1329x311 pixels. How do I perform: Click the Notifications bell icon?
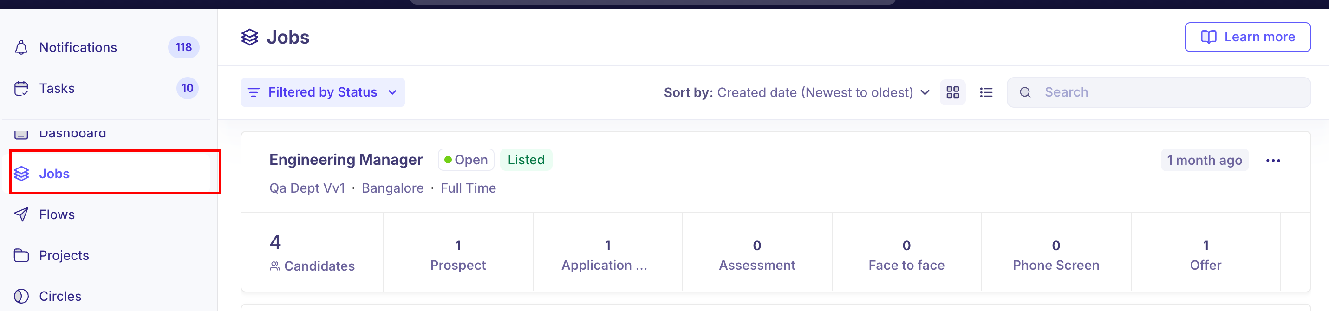pos(21,47)
